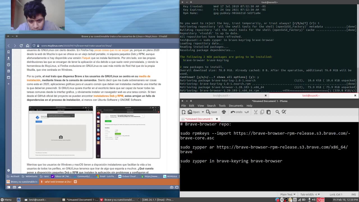Switch to OBS 26.1.1 taskbar window
The width and height of the screenshot is (359, 202).
156,200
